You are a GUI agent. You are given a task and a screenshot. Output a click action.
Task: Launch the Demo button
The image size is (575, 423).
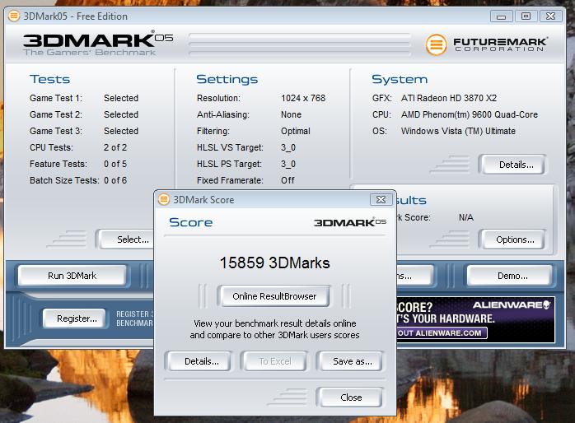click(x=510, y=276)
